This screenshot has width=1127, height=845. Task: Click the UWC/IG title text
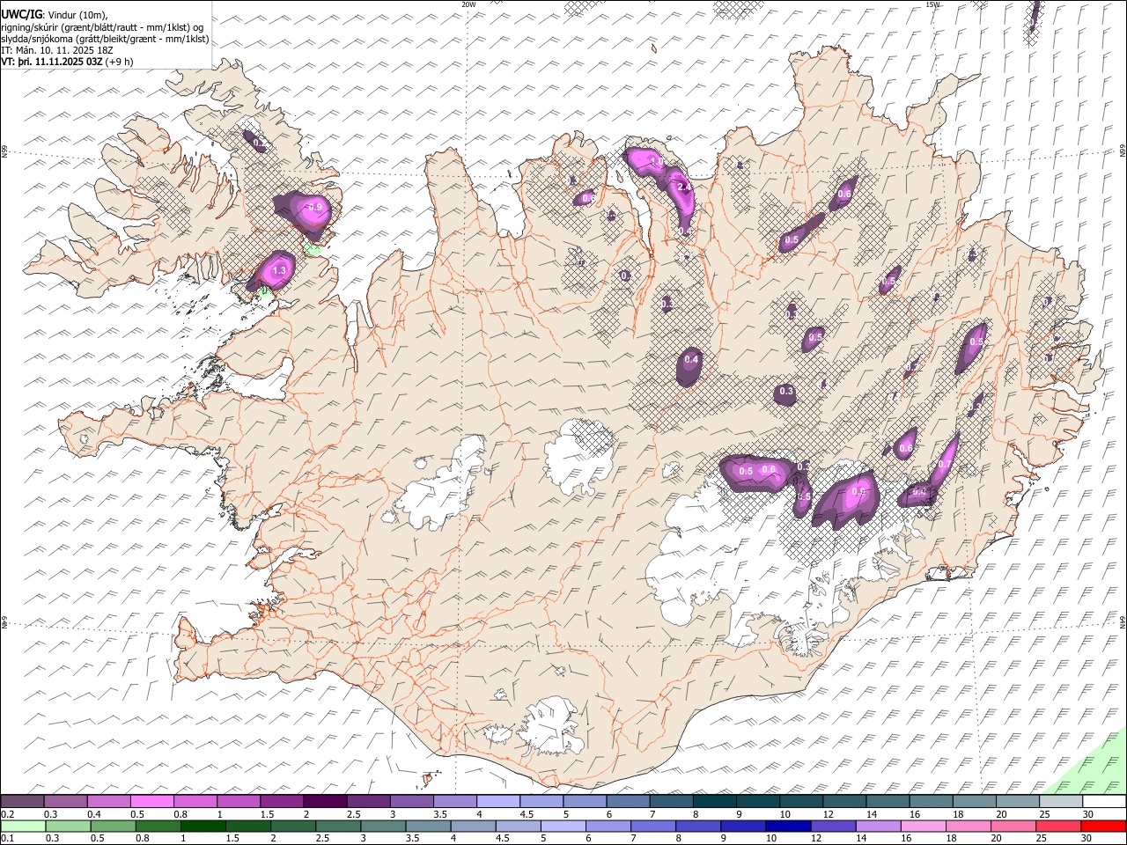click(x=21, y=14)
